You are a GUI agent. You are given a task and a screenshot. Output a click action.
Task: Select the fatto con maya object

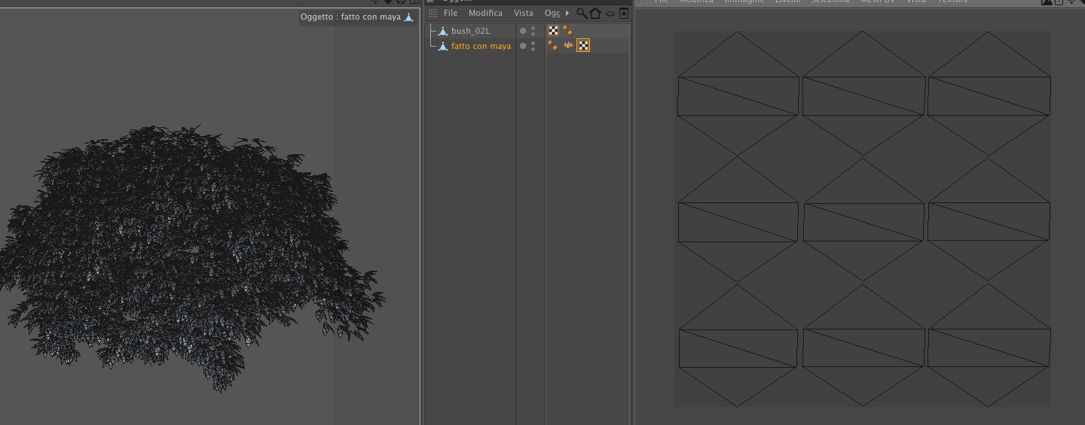point(481,46)
